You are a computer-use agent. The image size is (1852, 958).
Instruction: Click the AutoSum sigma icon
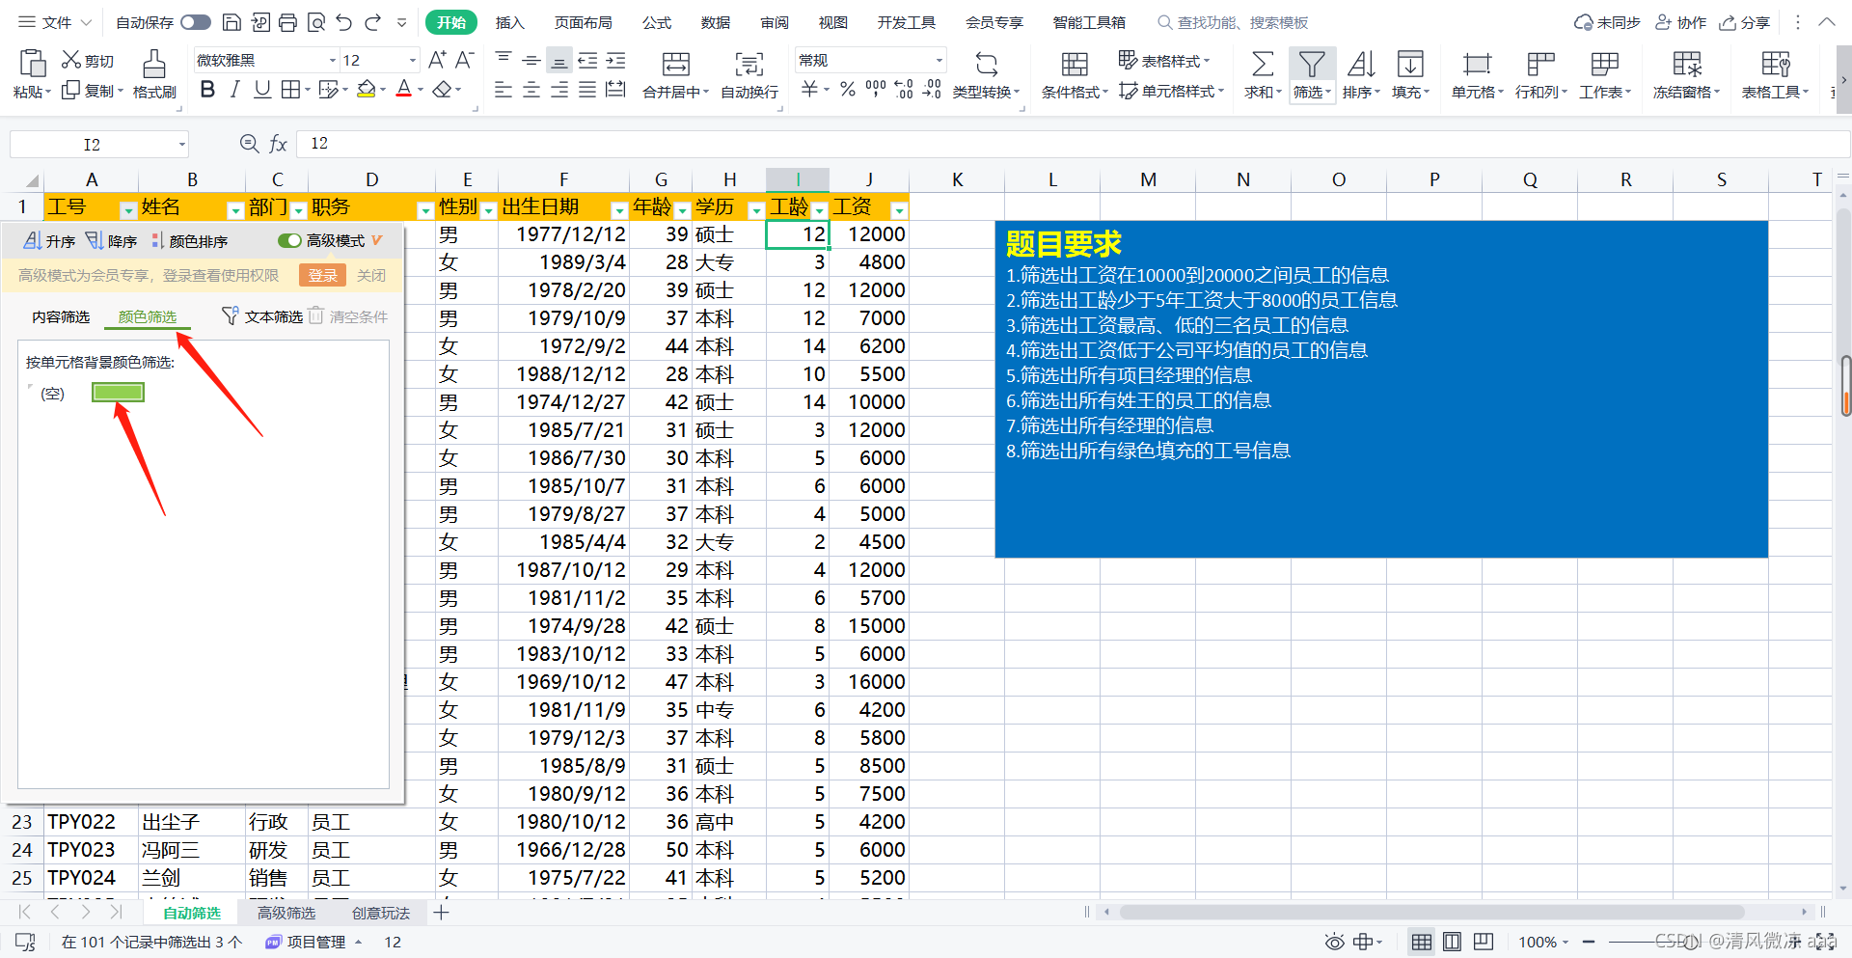[x=1262, y=65]
